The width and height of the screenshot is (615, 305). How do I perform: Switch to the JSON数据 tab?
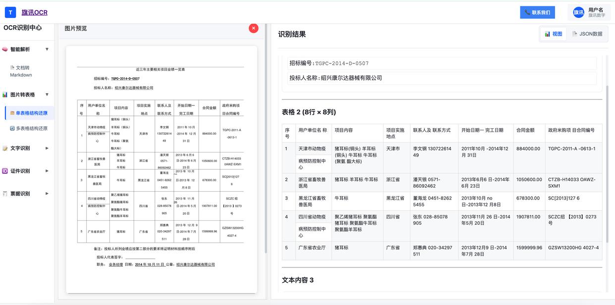tap(587, 34)
